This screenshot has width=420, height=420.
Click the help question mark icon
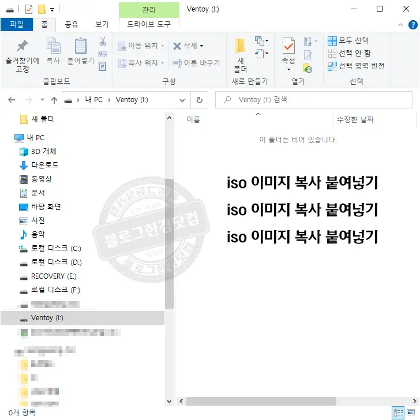pyautogui.click(x=412, y=25)
